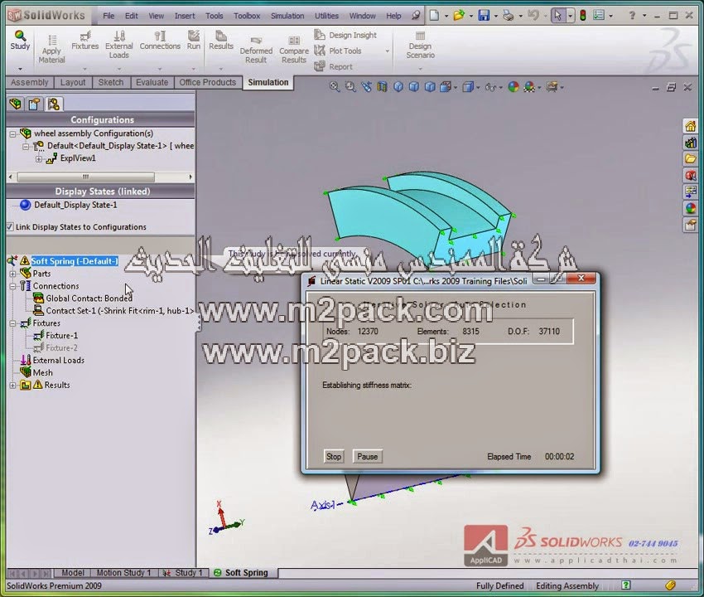Image resolution: width=704 pixels, height=597 pixels.
Task: Click the help question mark icon
Action: (x=632, y=16)
